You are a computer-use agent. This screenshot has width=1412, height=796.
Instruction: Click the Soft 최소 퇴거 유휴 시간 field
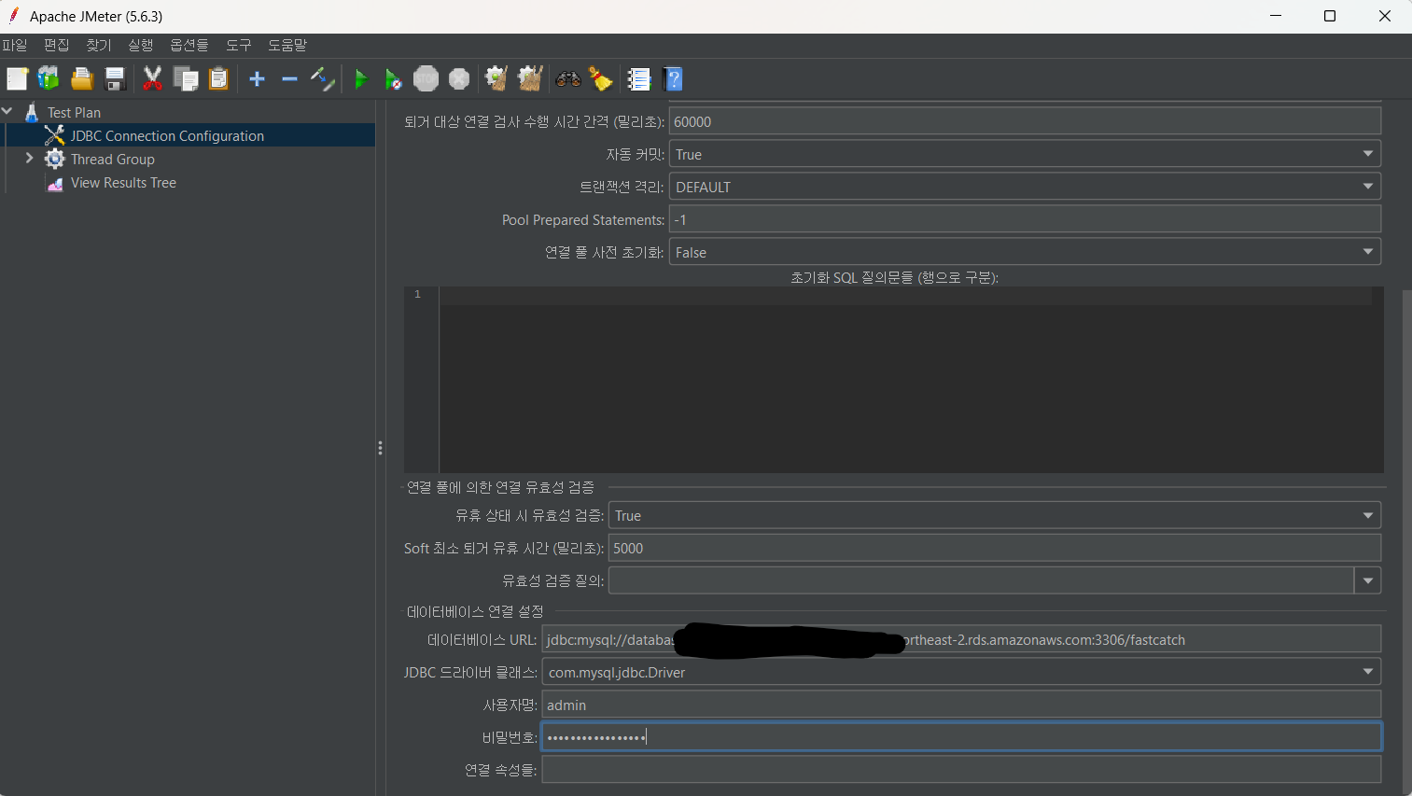pyautogui.click(x=995, y=548)
